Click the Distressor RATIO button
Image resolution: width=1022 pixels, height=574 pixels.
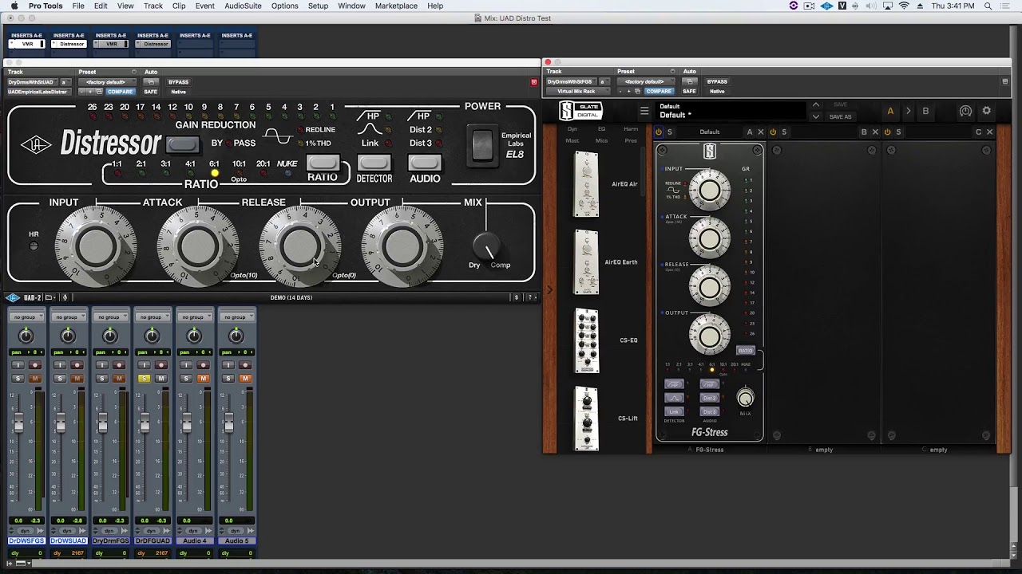tap(323, 163)
